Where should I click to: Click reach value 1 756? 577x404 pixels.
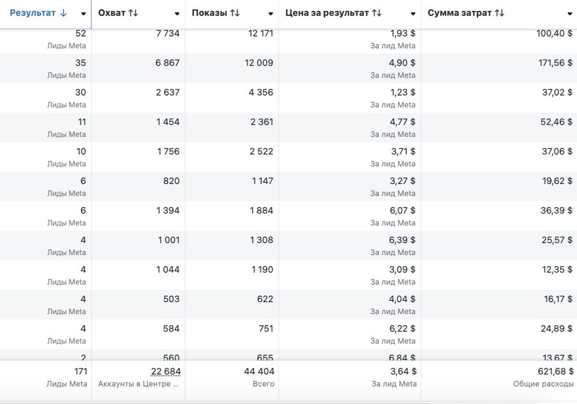pos(169,151)
